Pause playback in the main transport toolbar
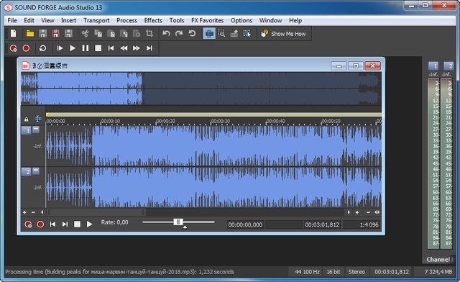This screenshot has height=282, width=460. pos(86,48)
